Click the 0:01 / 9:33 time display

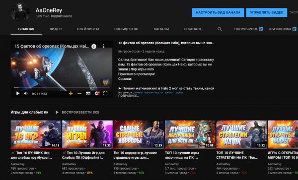(x=39, y=94)
